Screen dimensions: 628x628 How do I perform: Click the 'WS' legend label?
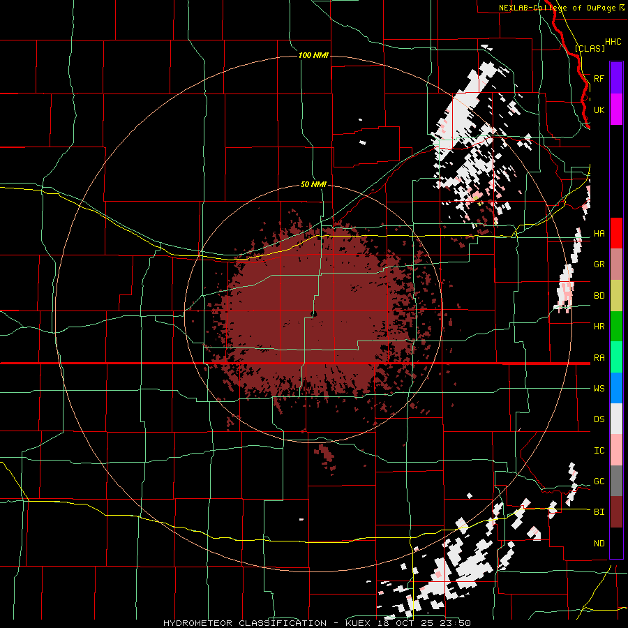(599, 388)
